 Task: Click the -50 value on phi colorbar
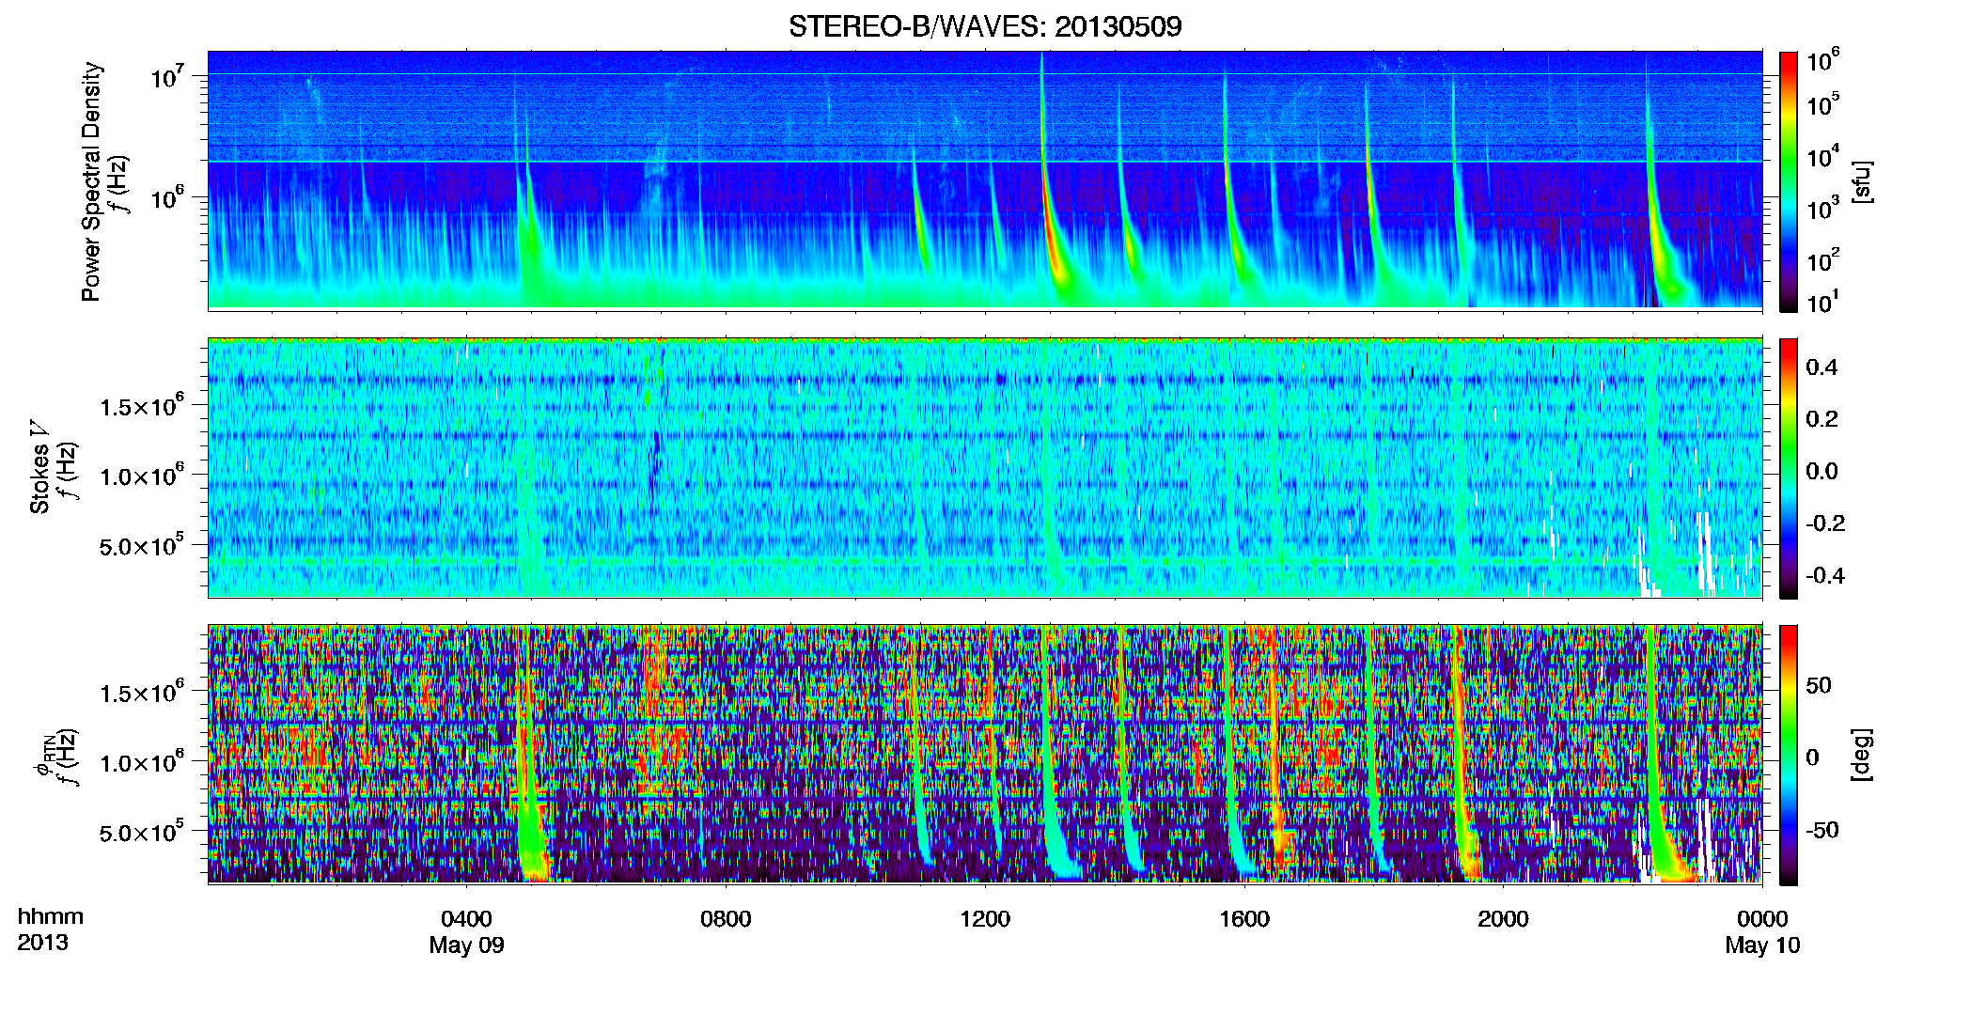coord(1823,830)
